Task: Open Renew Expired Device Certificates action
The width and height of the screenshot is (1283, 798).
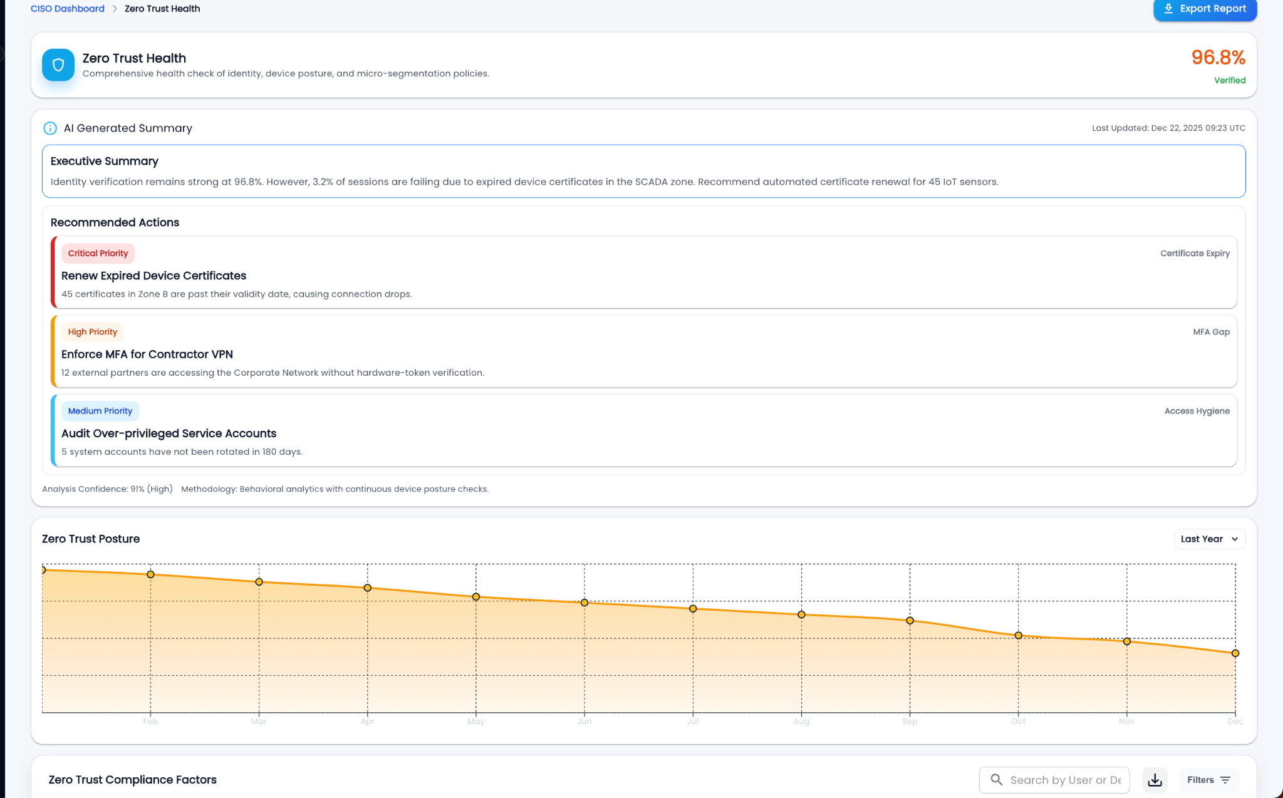Action: click(x=153, y=276)
